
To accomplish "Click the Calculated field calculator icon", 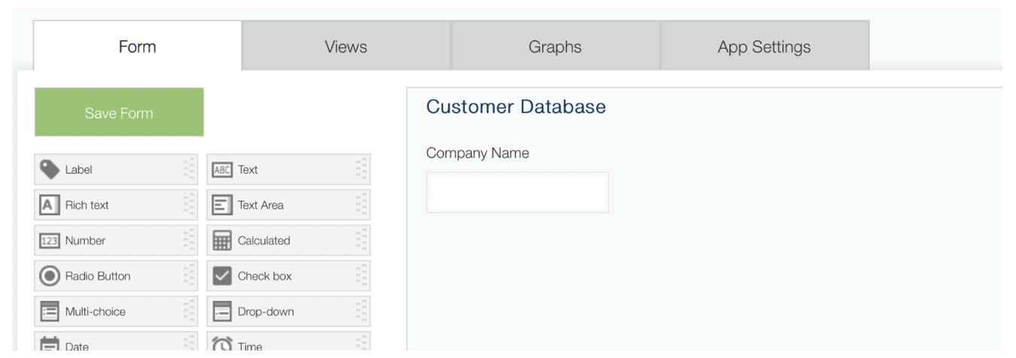I will (222, 241).
